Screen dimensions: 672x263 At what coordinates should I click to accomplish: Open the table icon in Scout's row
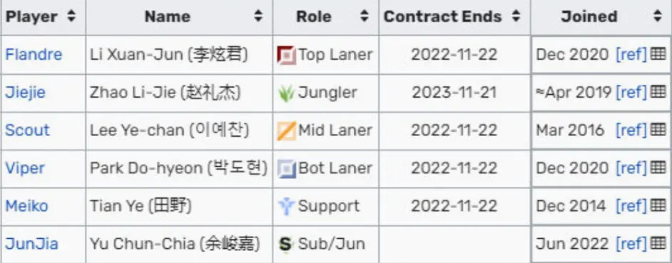(x=658, y=129)
